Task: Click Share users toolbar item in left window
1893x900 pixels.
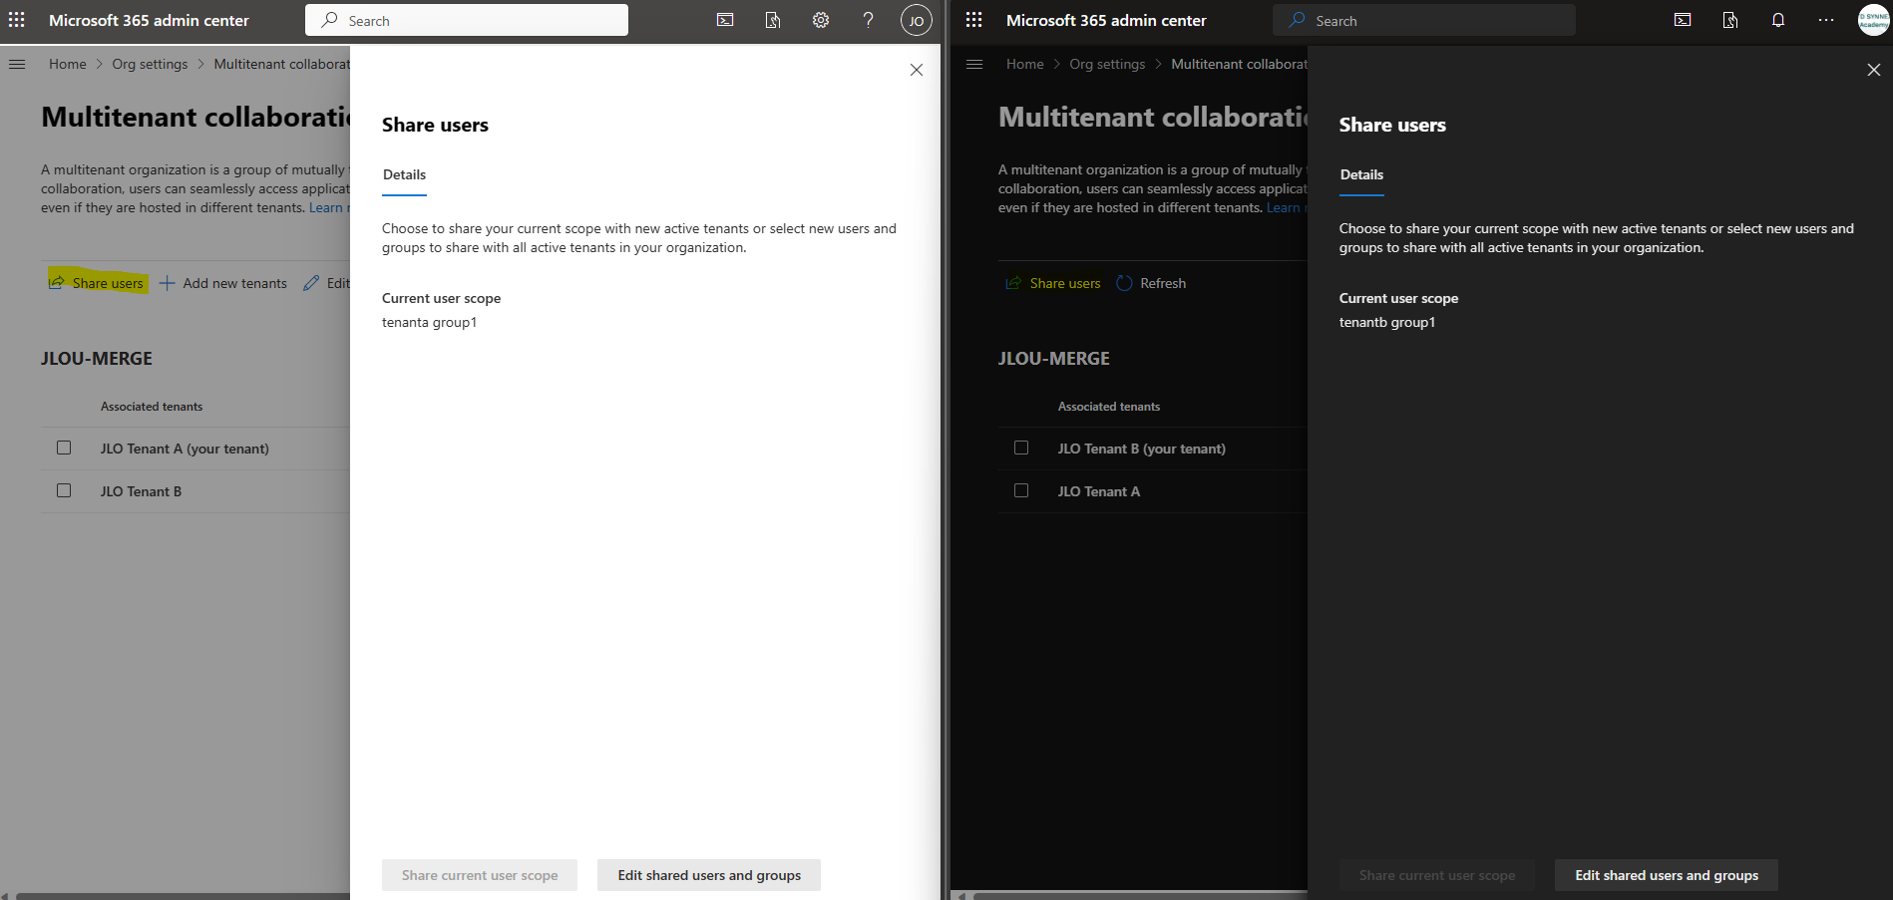Action: (97, 283)
